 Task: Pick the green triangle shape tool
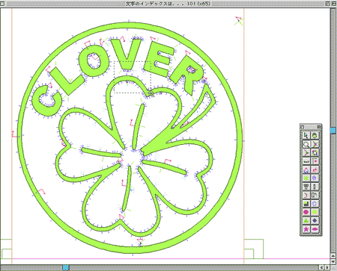coord(306,220)
